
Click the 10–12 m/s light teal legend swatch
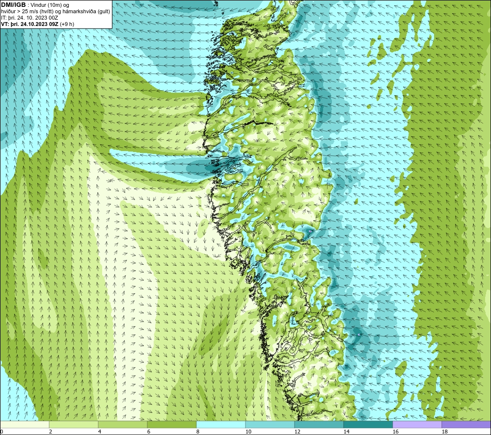(x=270, y=424)
